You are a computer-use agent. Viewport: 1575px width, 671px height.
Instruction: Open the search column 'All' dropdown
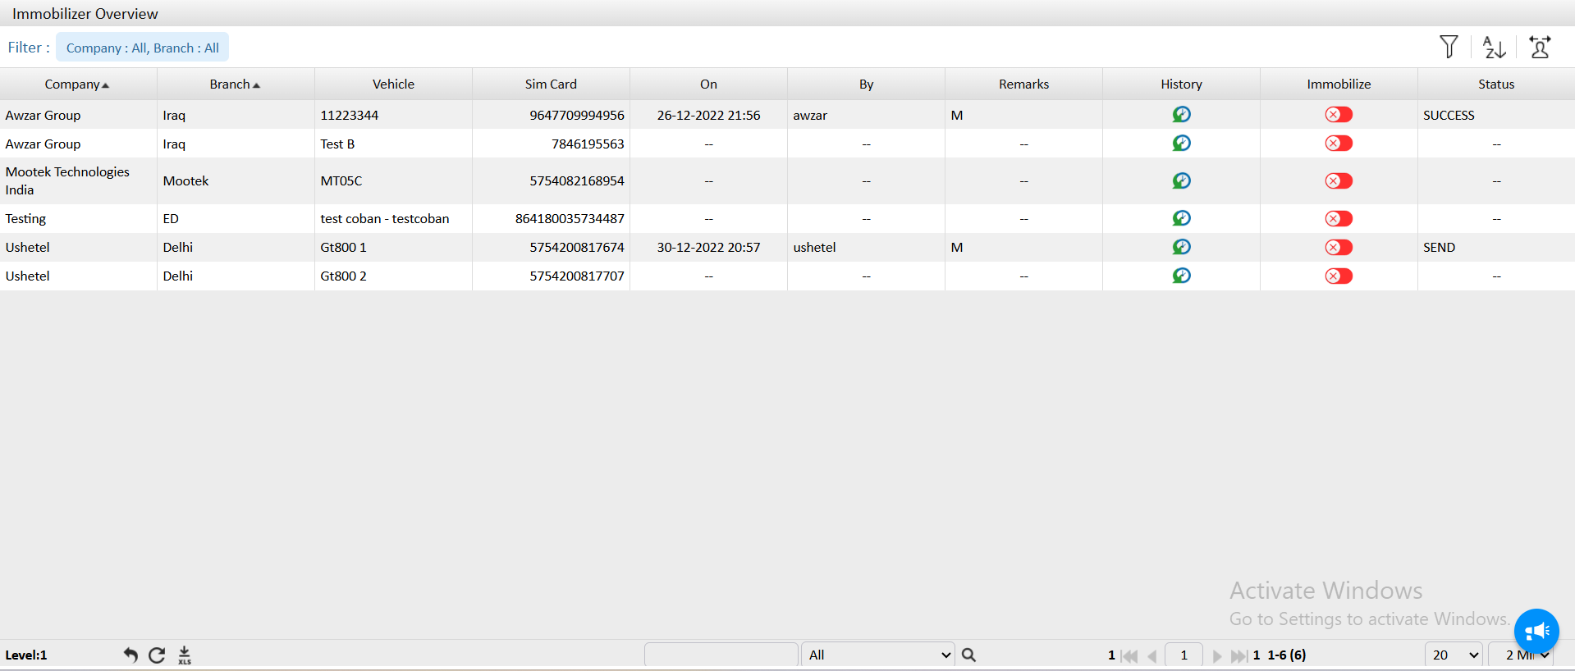point(877,655)
